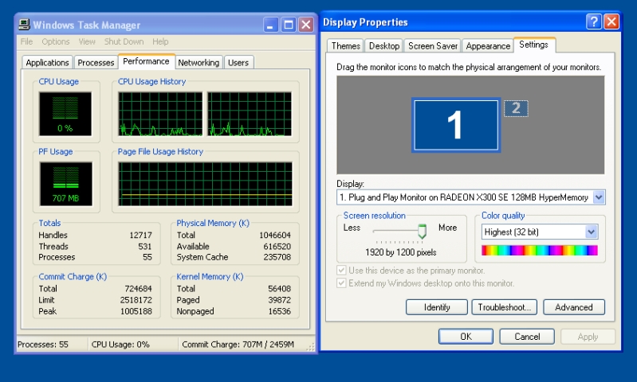637x382 pixels.
Task: Open the Shut Down menu
Action: tap(124, 41)
